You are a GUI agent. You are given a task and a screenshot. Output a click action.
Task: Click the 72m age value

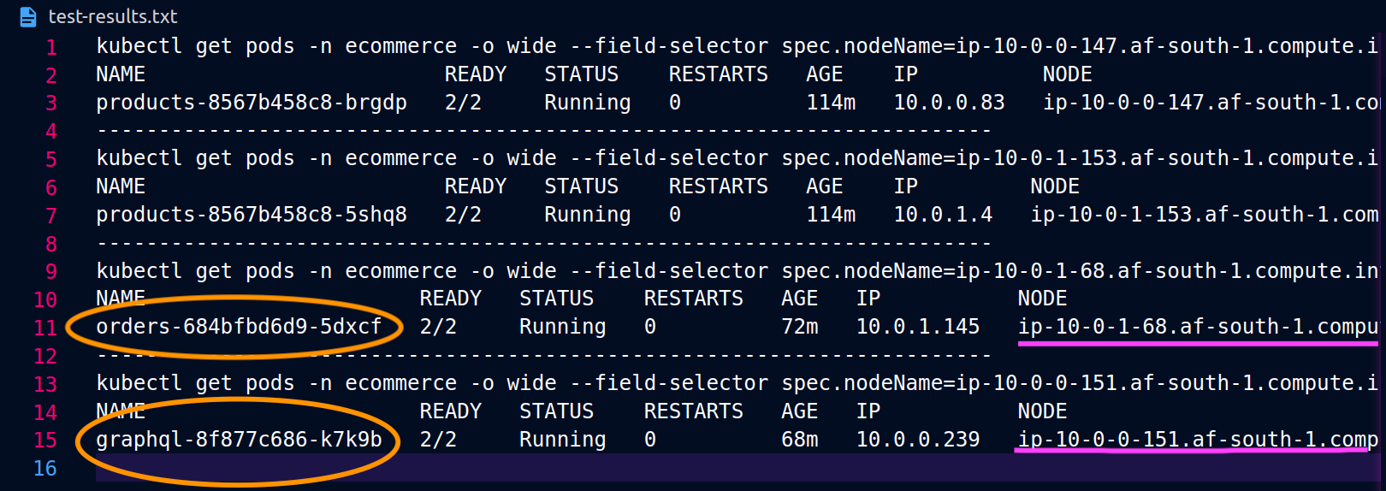tap(800, 327)
